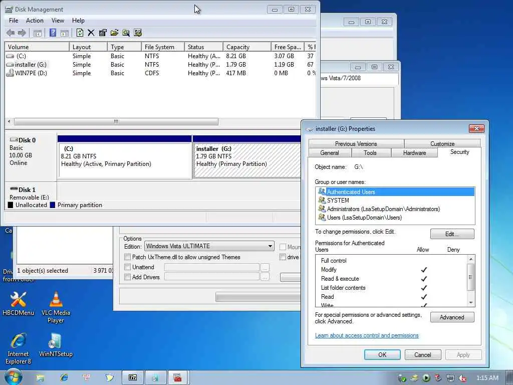Click the network tray icon

tap(450, 378)
